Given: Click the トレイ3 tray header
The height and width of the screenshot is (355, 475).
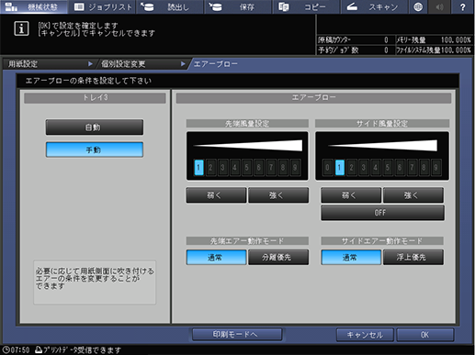Looking at the screenshot, I should (x=95, y=97).
